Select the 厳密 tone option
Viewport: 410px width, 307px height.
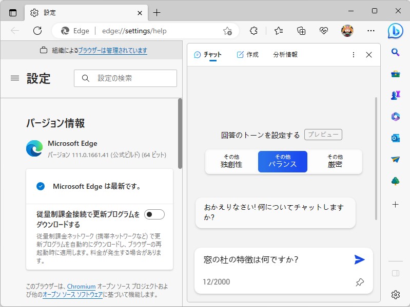(x=335, y=162)
